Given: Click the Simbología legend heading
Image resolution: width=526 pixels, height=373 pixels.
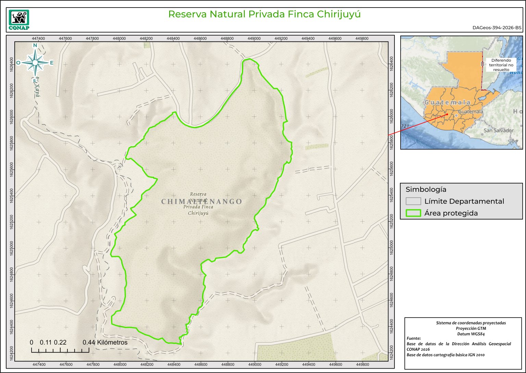Looking at the screenshot, I should tap(426, 189).
